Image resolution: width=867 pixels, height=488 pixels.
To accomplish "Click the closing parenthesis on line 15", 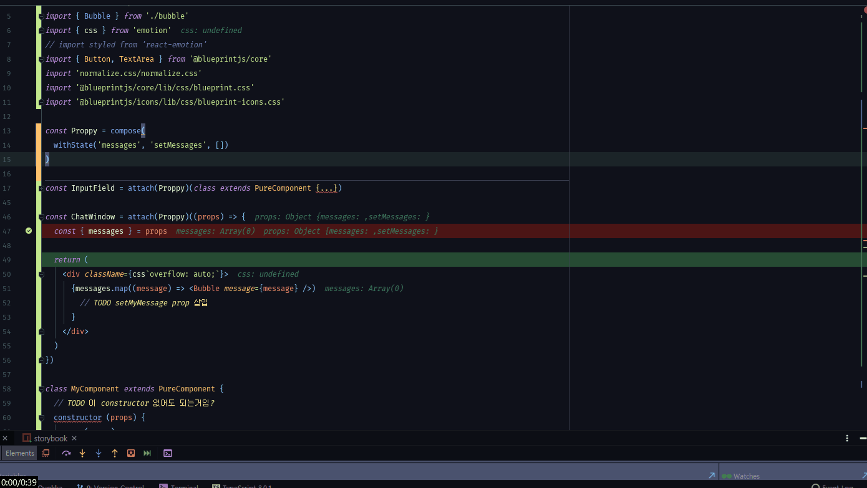I will pyautogui.click(x=47, y=160).
